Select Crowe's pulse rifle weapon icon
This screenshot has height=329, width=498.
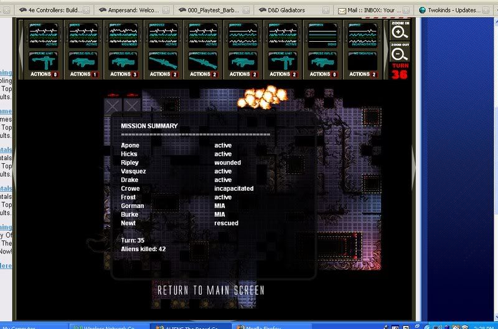[x=243, y=61]
